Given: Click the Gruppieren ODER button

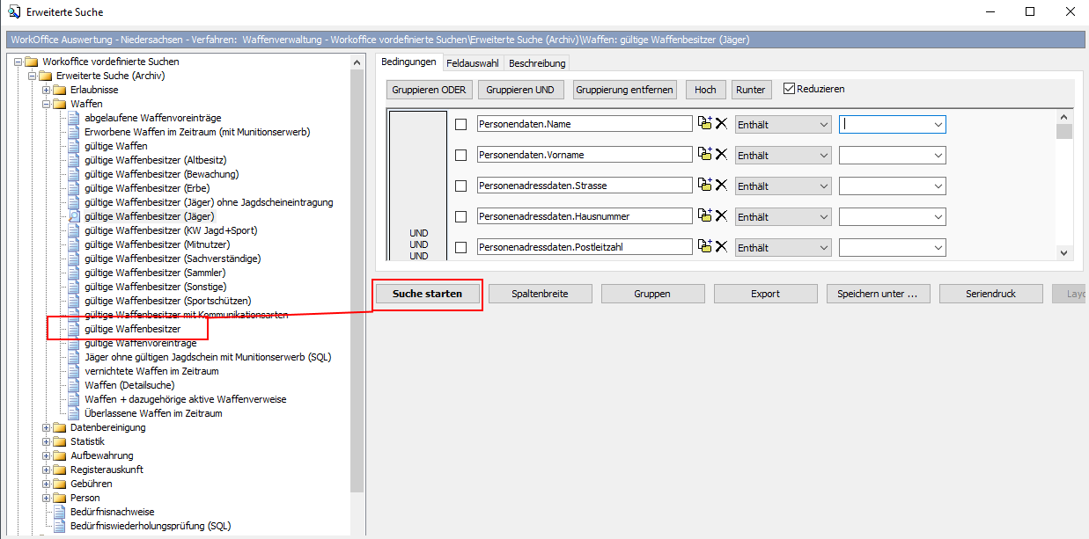Looking at the screenshot, I should click(x=430, y=90).
